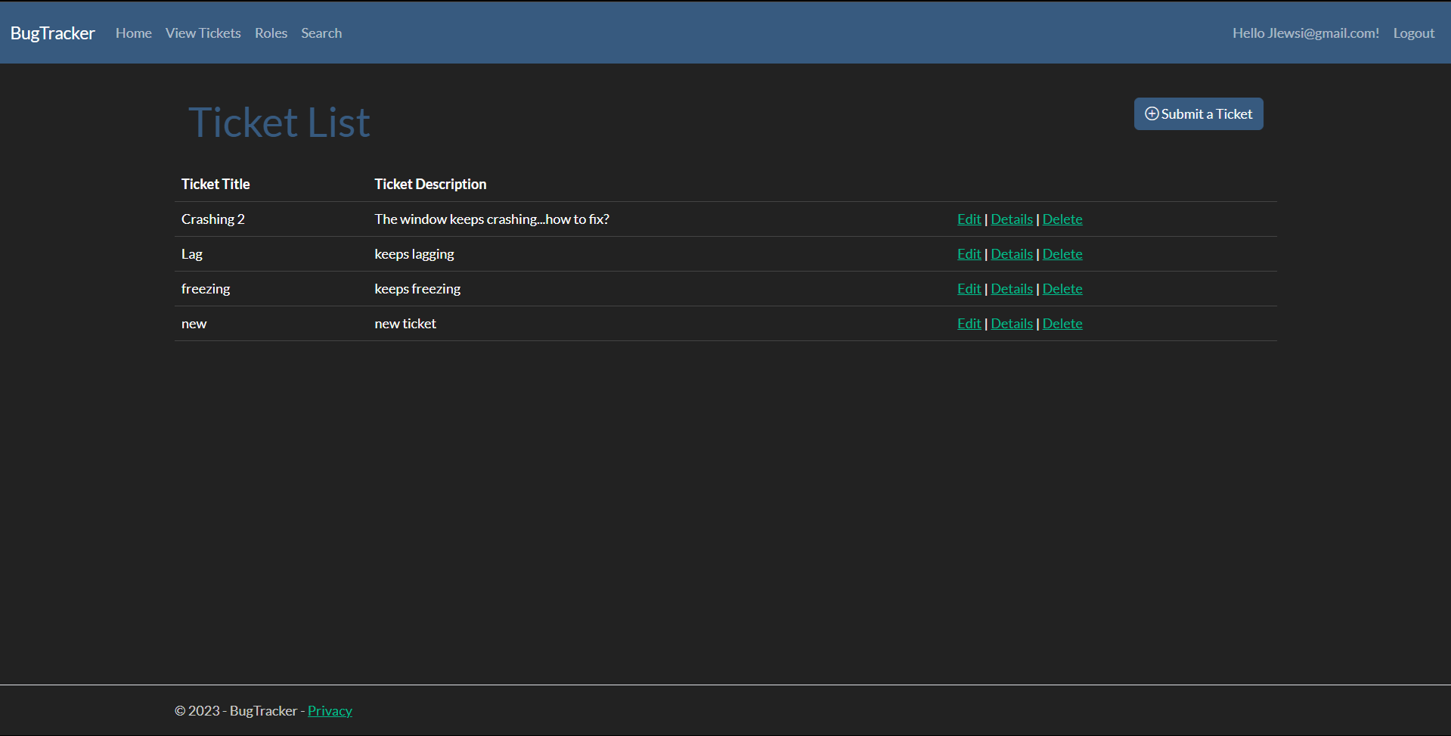Delete the Crashing 2 ticket
The height and width of the screenshot is (736, 1451).
coord(1062,219)
